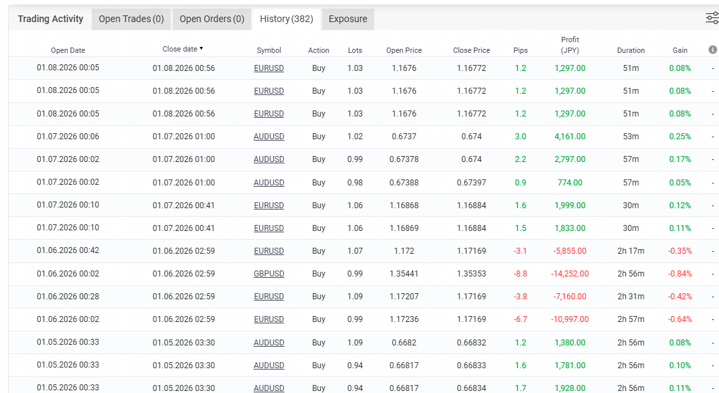This screenshot has width=719, height=393.
Task: Open the GBPUSD symbol link
Action: click(268, 274)
